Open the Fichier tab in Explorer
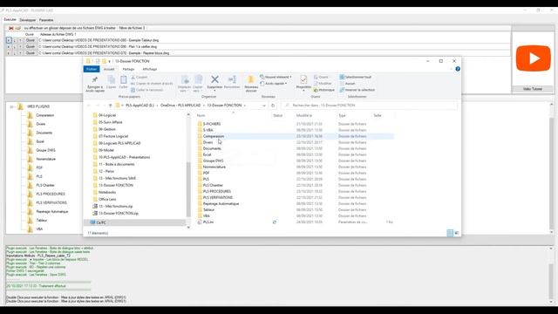This screenshot has height=314, width=558. pos(92,69)
